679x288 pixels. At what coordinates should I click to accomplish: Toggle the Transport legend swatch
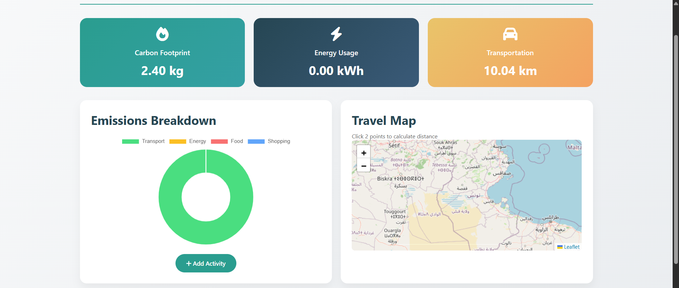coord(130,142)
